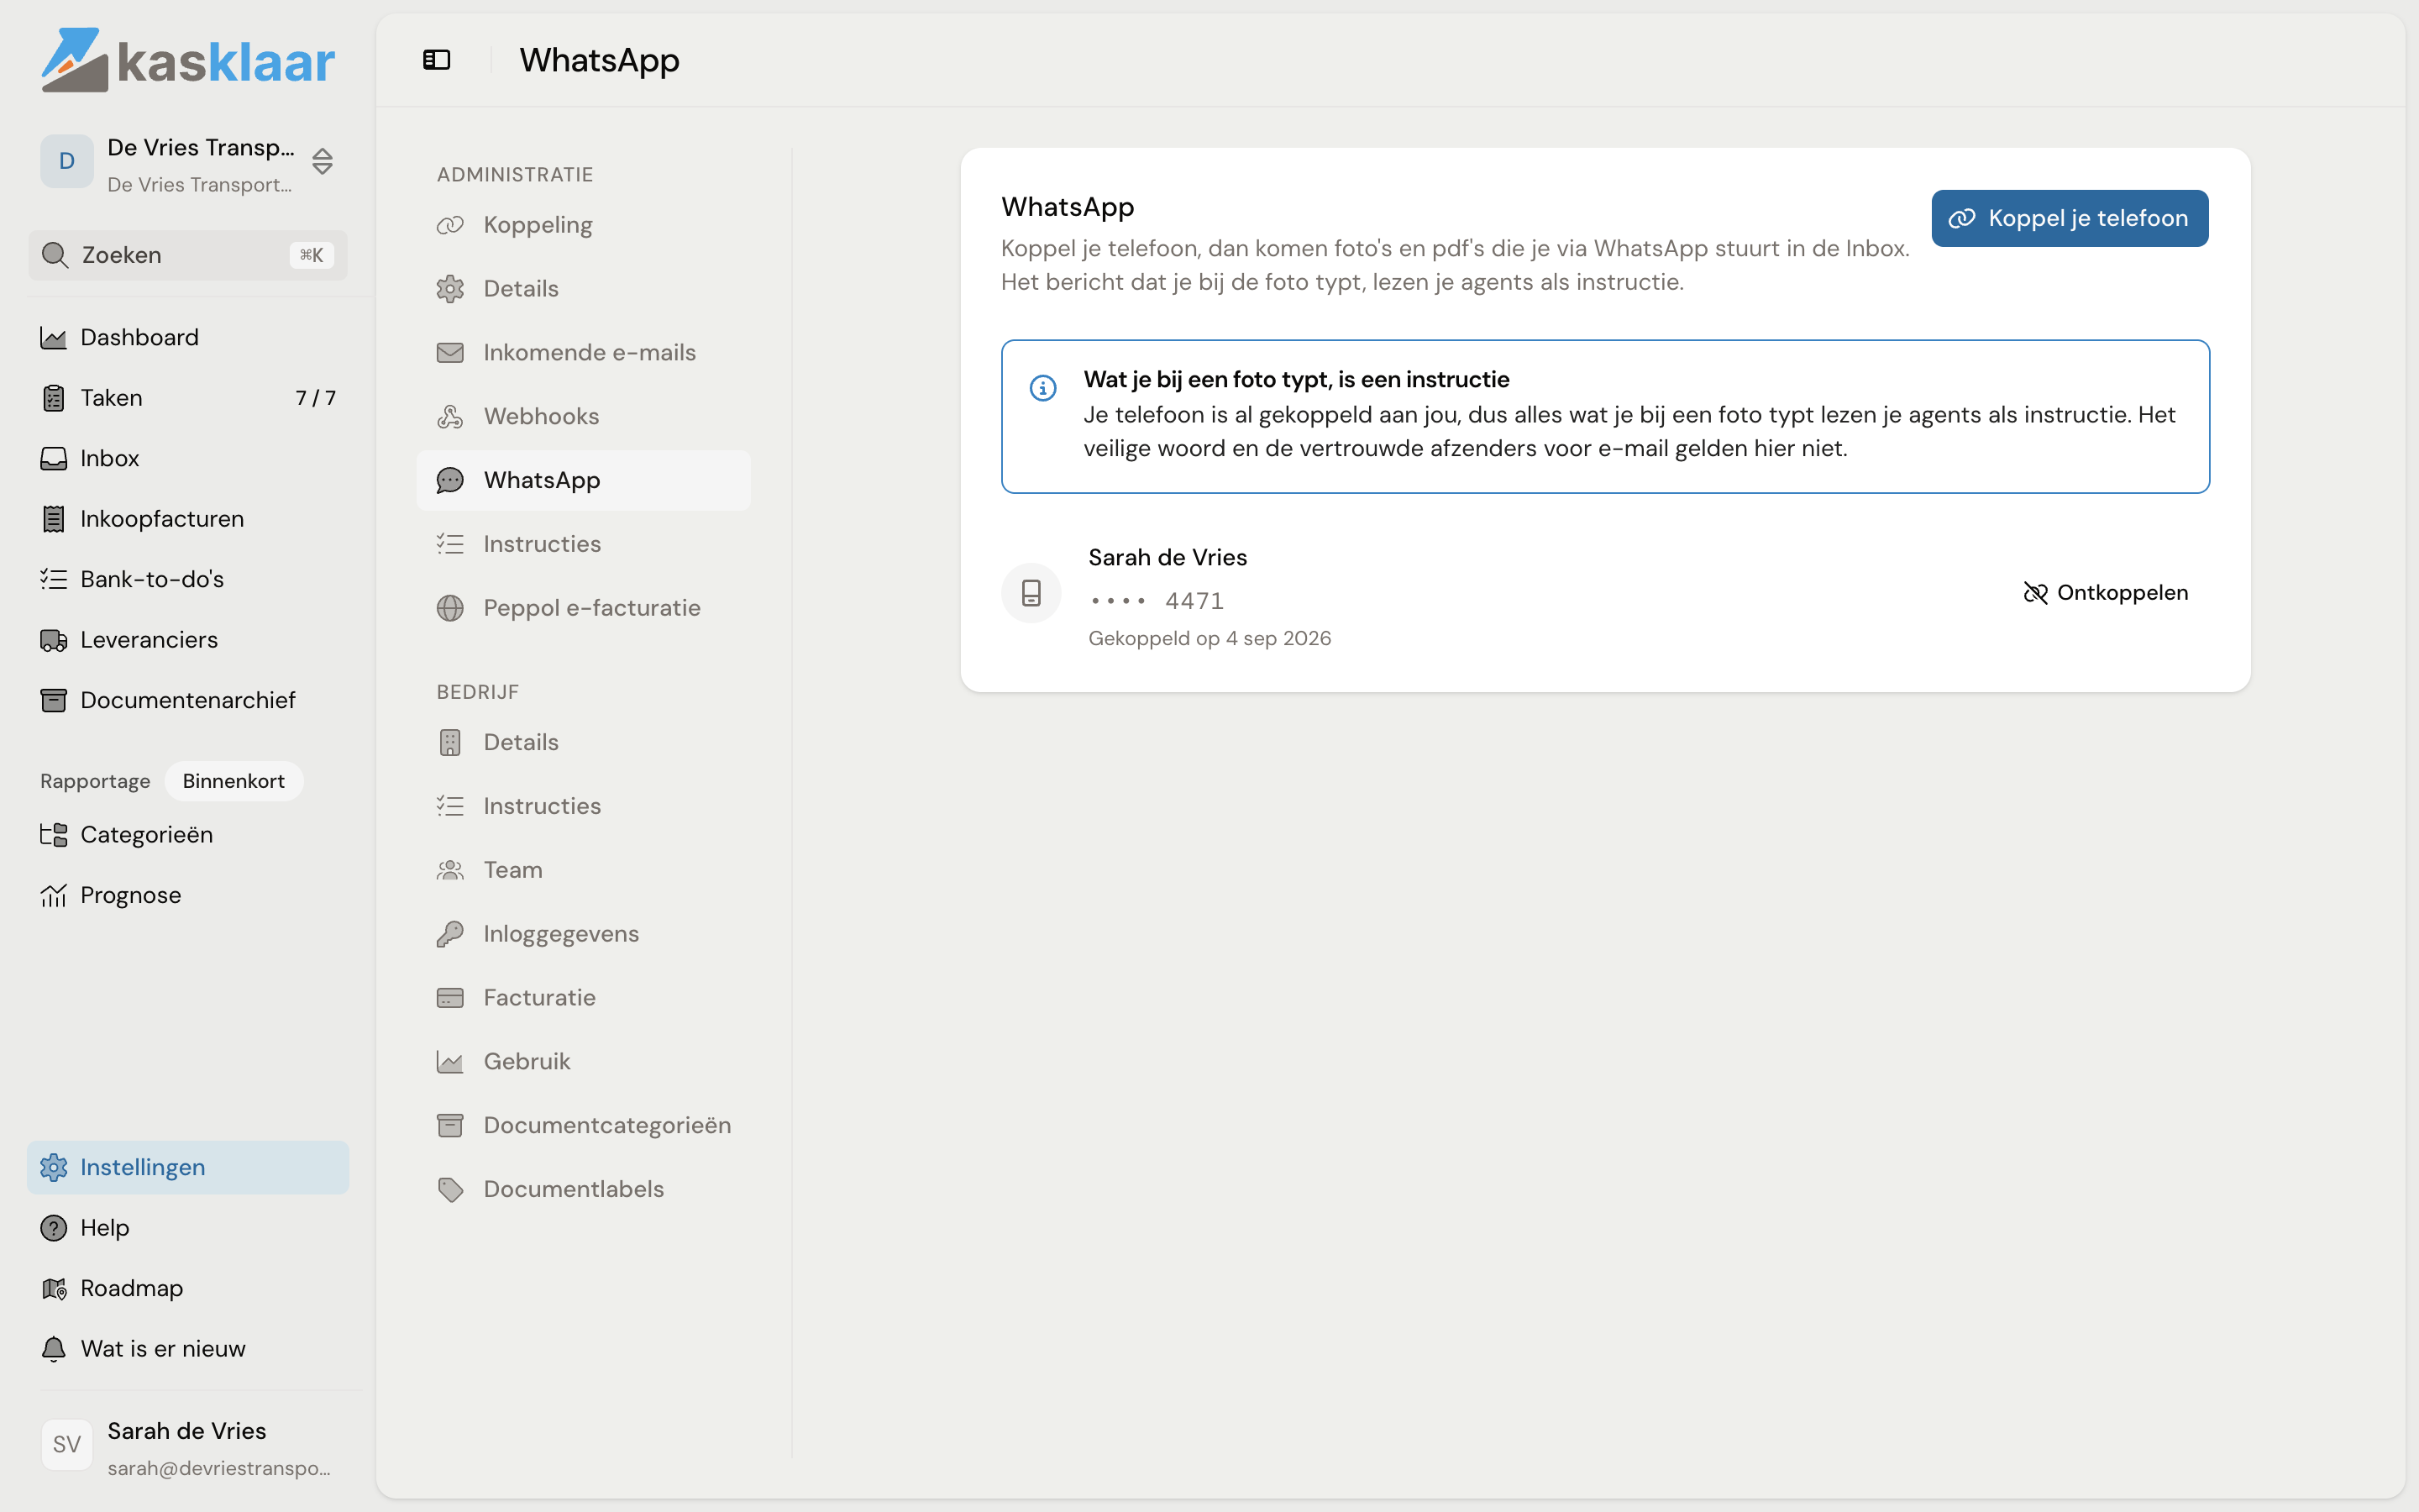
Task: Open Facturatie settings
Action: (584, 998)
